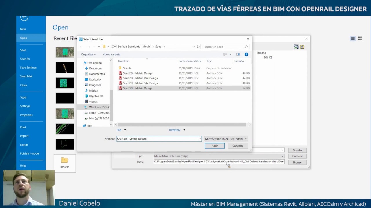Select Red in the navigation pane
This screenshot has width=371, height=208.
[x=90, y=126]
